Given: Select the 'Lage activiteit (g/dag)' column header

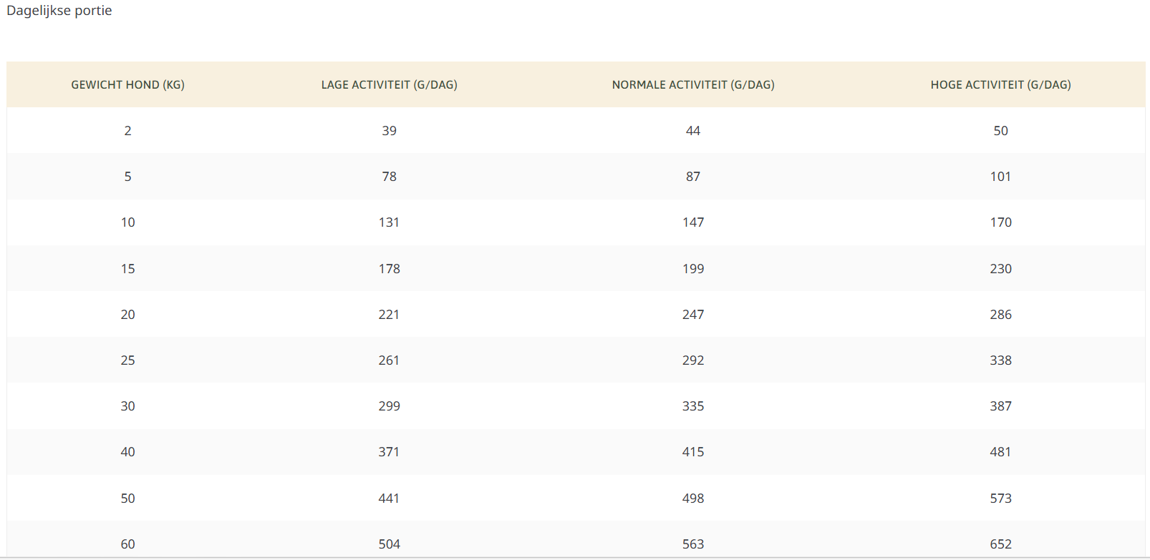Looking at the screenshot, I should (x=389, y=84).
